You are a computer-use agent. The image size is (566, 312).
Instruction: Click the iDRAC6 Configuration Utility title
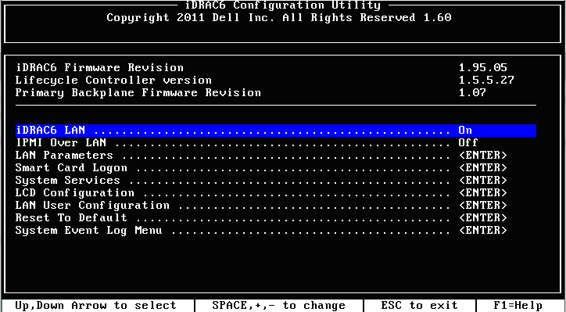tap(283, 5)
